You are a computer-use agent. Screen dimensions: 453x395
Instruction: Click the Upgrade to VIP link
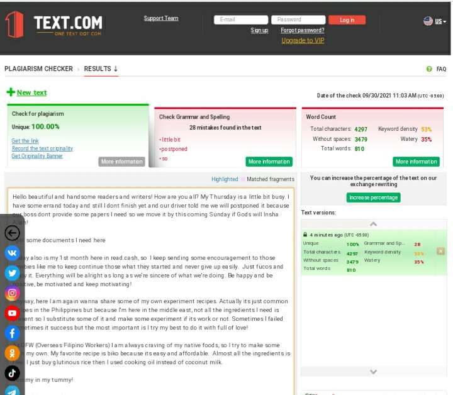tap(303, 40)
